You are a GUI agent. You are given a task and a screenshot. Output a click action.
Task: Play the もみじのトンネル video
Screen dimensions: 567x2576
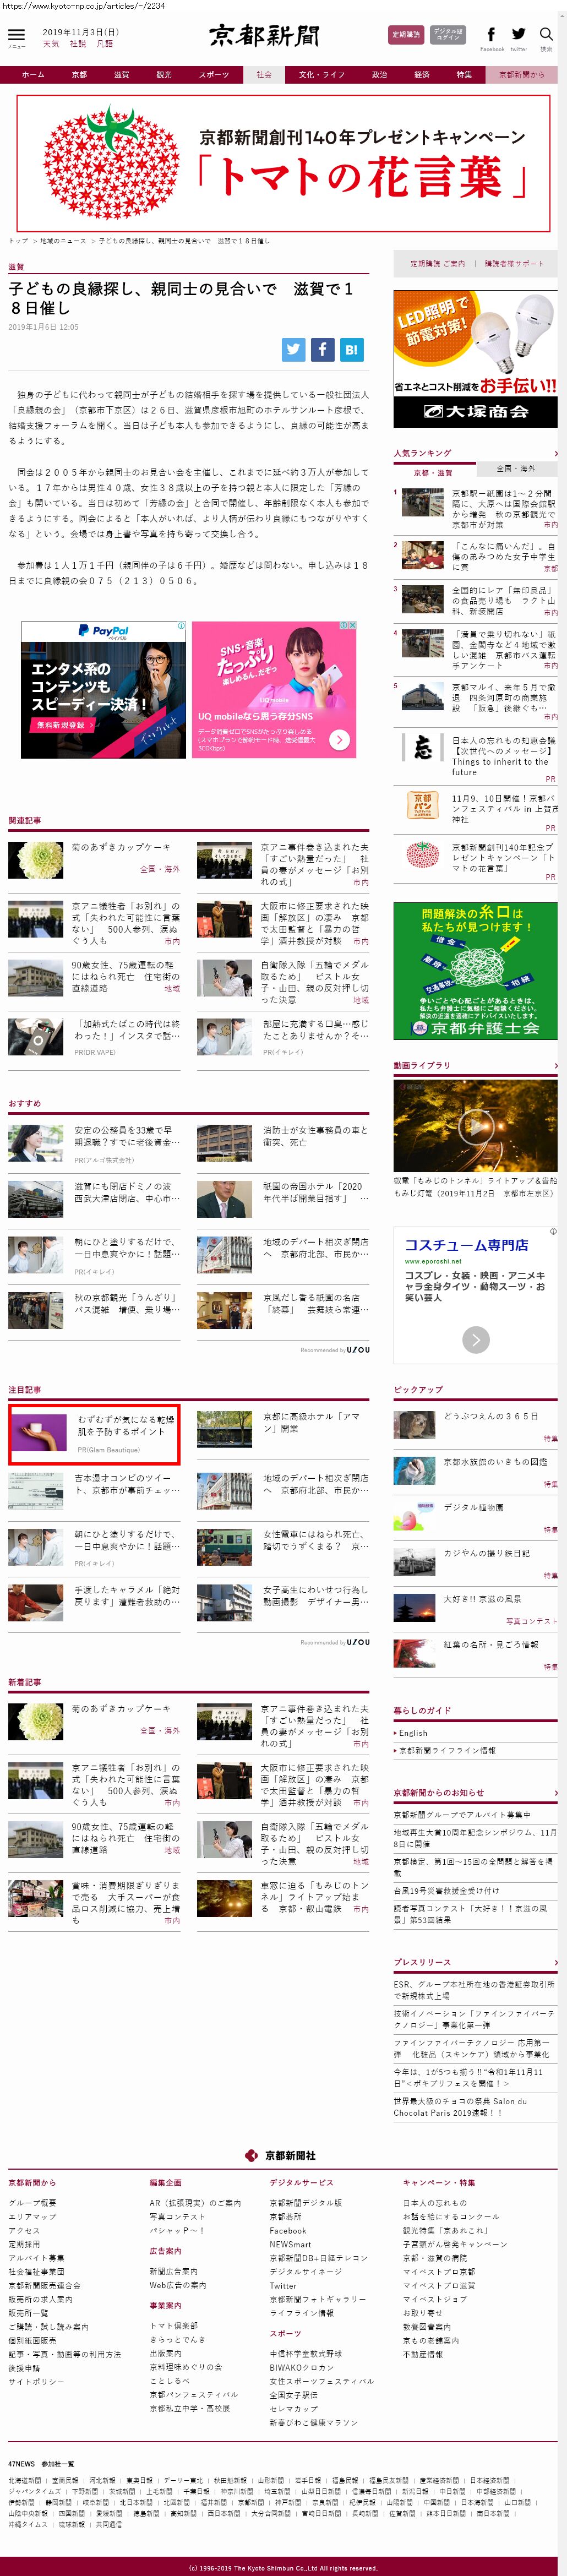click(x=475, y=1124)
